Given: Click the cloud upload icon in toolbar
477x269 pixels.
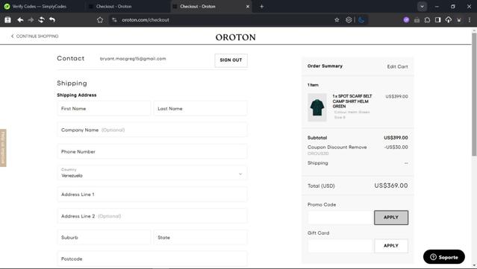Looking at the screenshot, I should click(449, 19).
